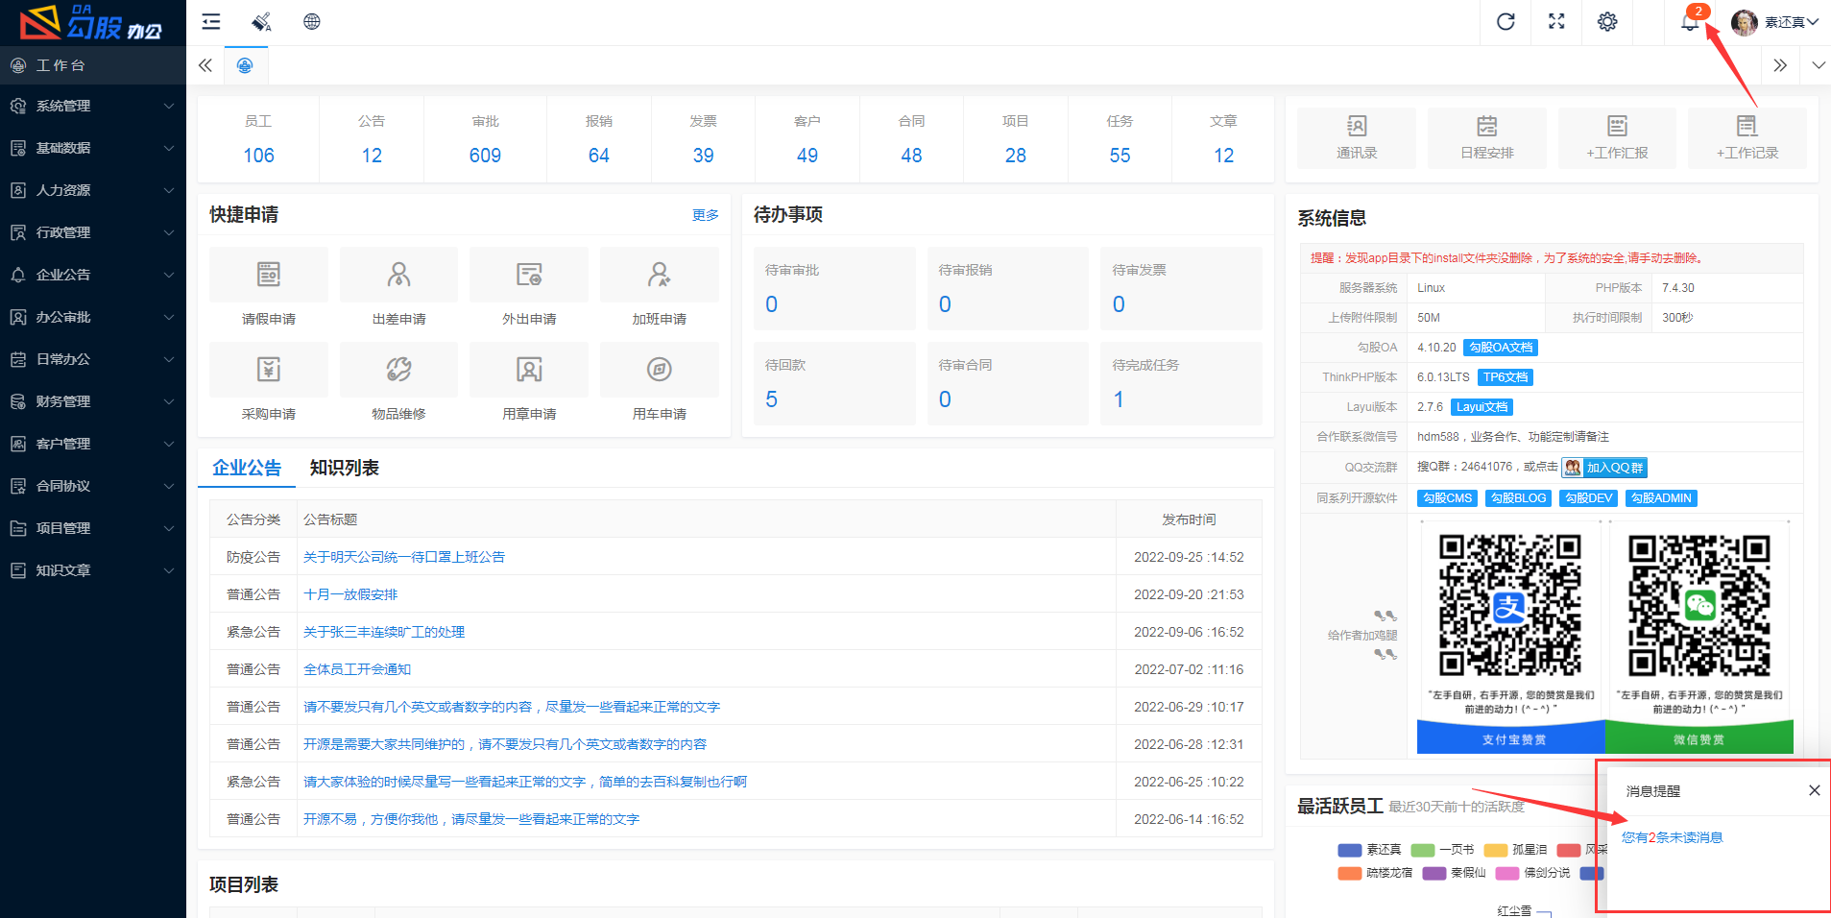The image size is (1831, 918).
Task: Click the 加班申请 quick apply icon
Action: point(660,275)
